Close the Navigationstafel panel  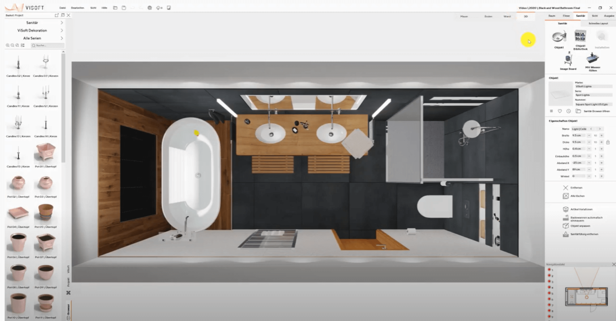[614, 265]
